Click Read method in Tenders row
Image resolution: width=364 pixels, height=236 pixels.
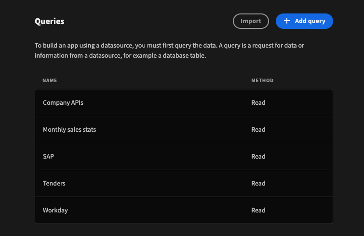258,183
